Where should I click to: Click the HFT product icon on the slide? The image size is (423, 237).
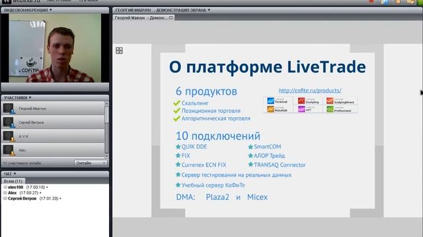(301, 109)
